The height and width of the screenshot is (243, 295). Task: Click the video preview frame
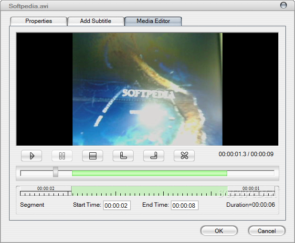click(x=147, y=89)
